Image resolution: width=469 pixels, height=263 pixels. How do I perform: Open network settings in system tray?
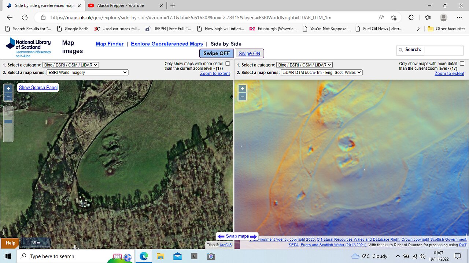click(x=415, y=256)
